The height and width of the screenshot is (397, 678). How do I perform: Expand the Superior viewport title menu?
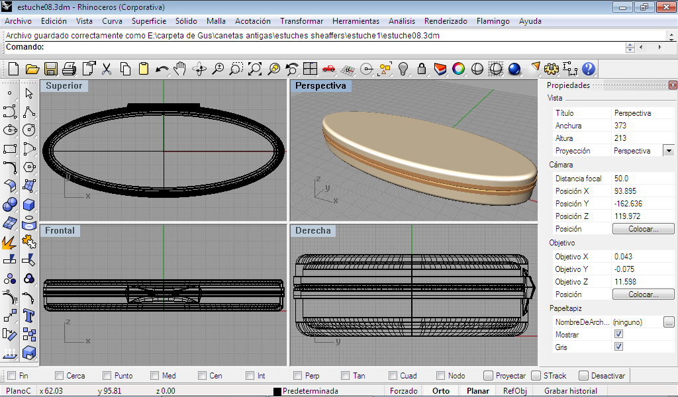coord(64,86)
